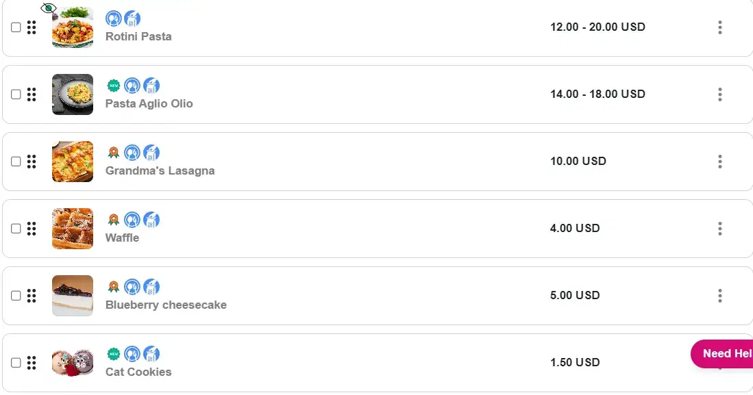Expand the kebab menu on Blueberry cheesecake
The height and width of the screenshot is (395, 753).
tap(719, 296)
